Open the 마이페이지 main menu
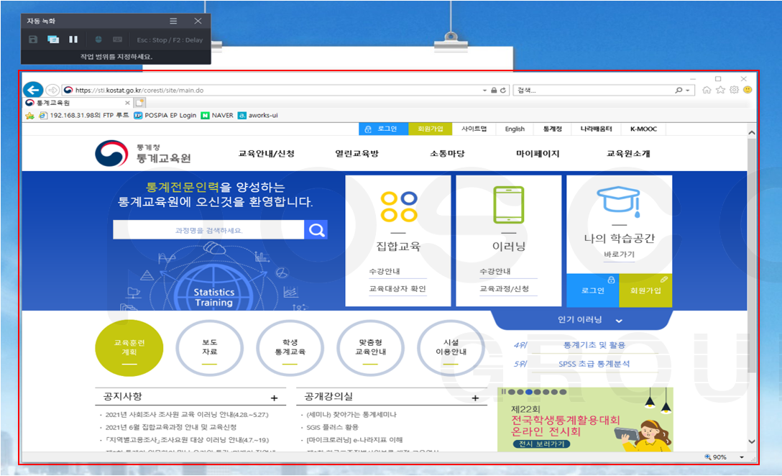782x476 pixels. tap(538, 154)
